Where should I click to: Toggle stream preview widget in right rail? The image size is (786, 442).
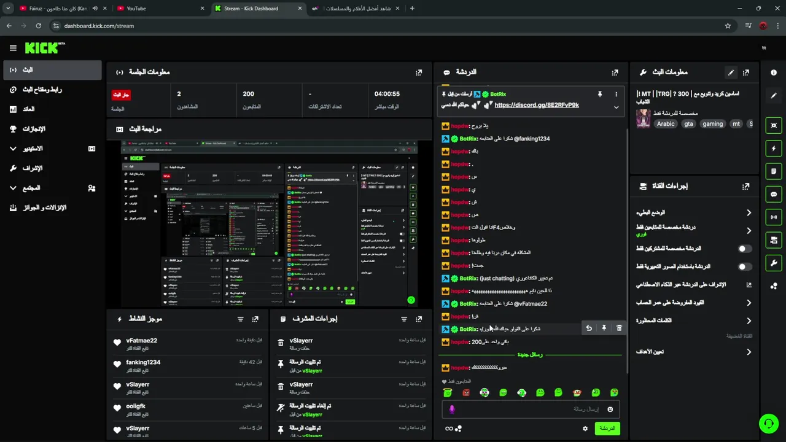[x=773, y=125]
